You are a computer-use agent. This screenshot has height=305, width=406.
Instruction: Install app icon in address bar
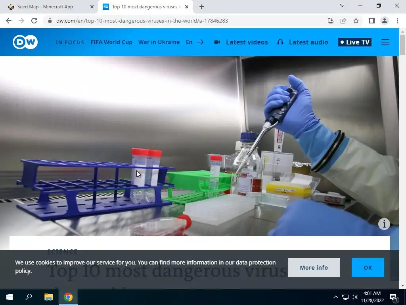pyautogui.click(x=330, y=21)
